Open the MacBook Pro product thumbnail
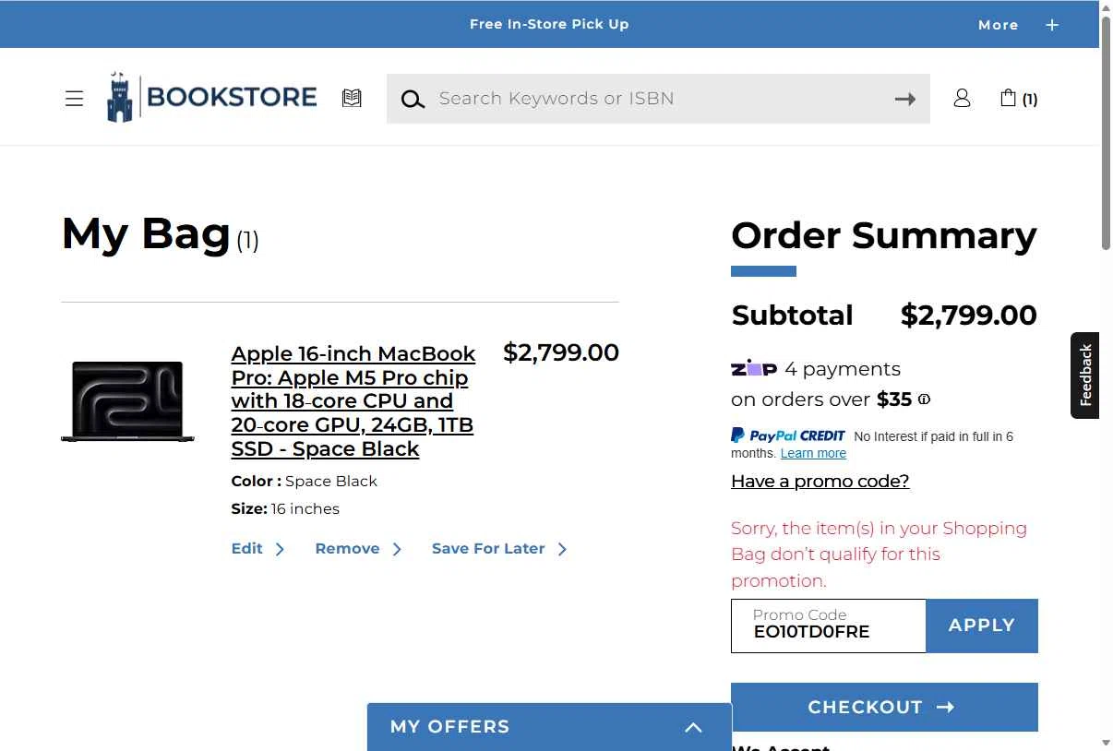 tap(127, 401)
